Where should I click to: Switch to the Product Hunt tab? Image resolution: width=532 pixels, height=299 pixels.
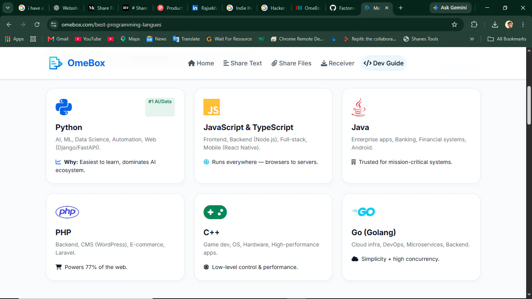170,8
